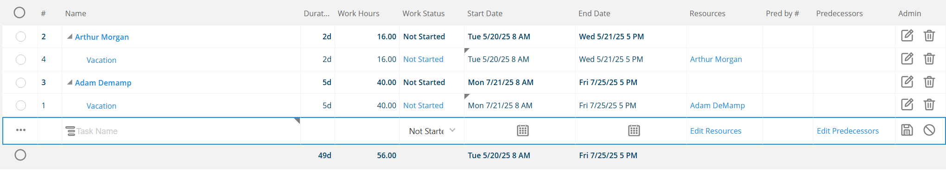Click edit icon for Arthur Morgan's Vacation task
The width and height of the screenshot is (946, 172).
[x=907, y=59]
